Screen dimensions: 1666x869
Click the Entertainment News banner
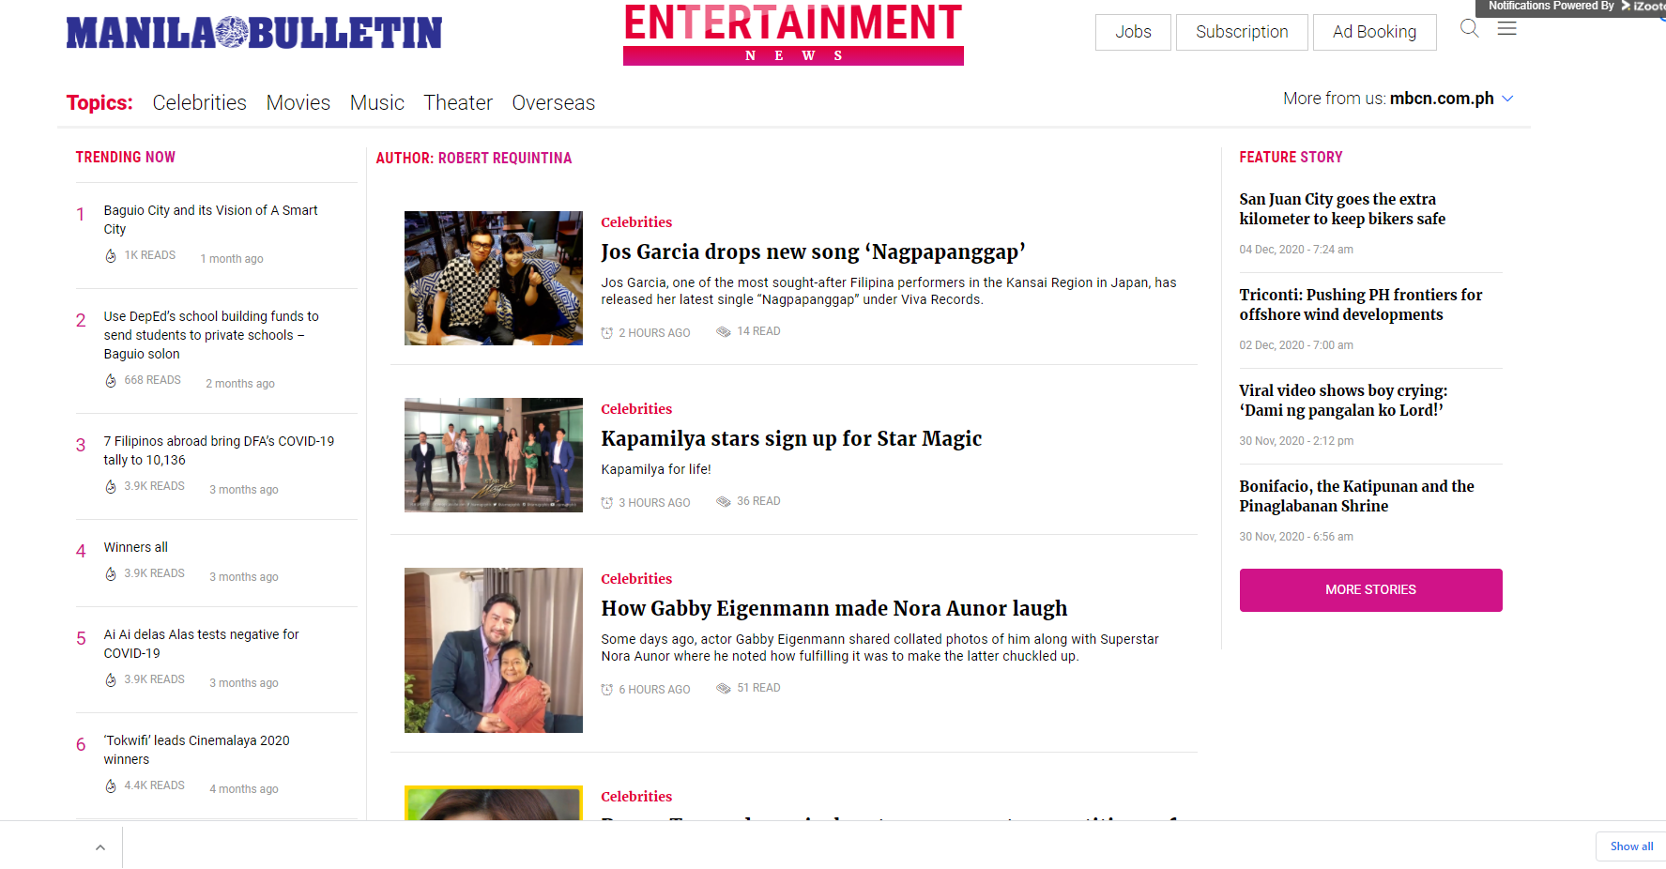click(793, 34)
